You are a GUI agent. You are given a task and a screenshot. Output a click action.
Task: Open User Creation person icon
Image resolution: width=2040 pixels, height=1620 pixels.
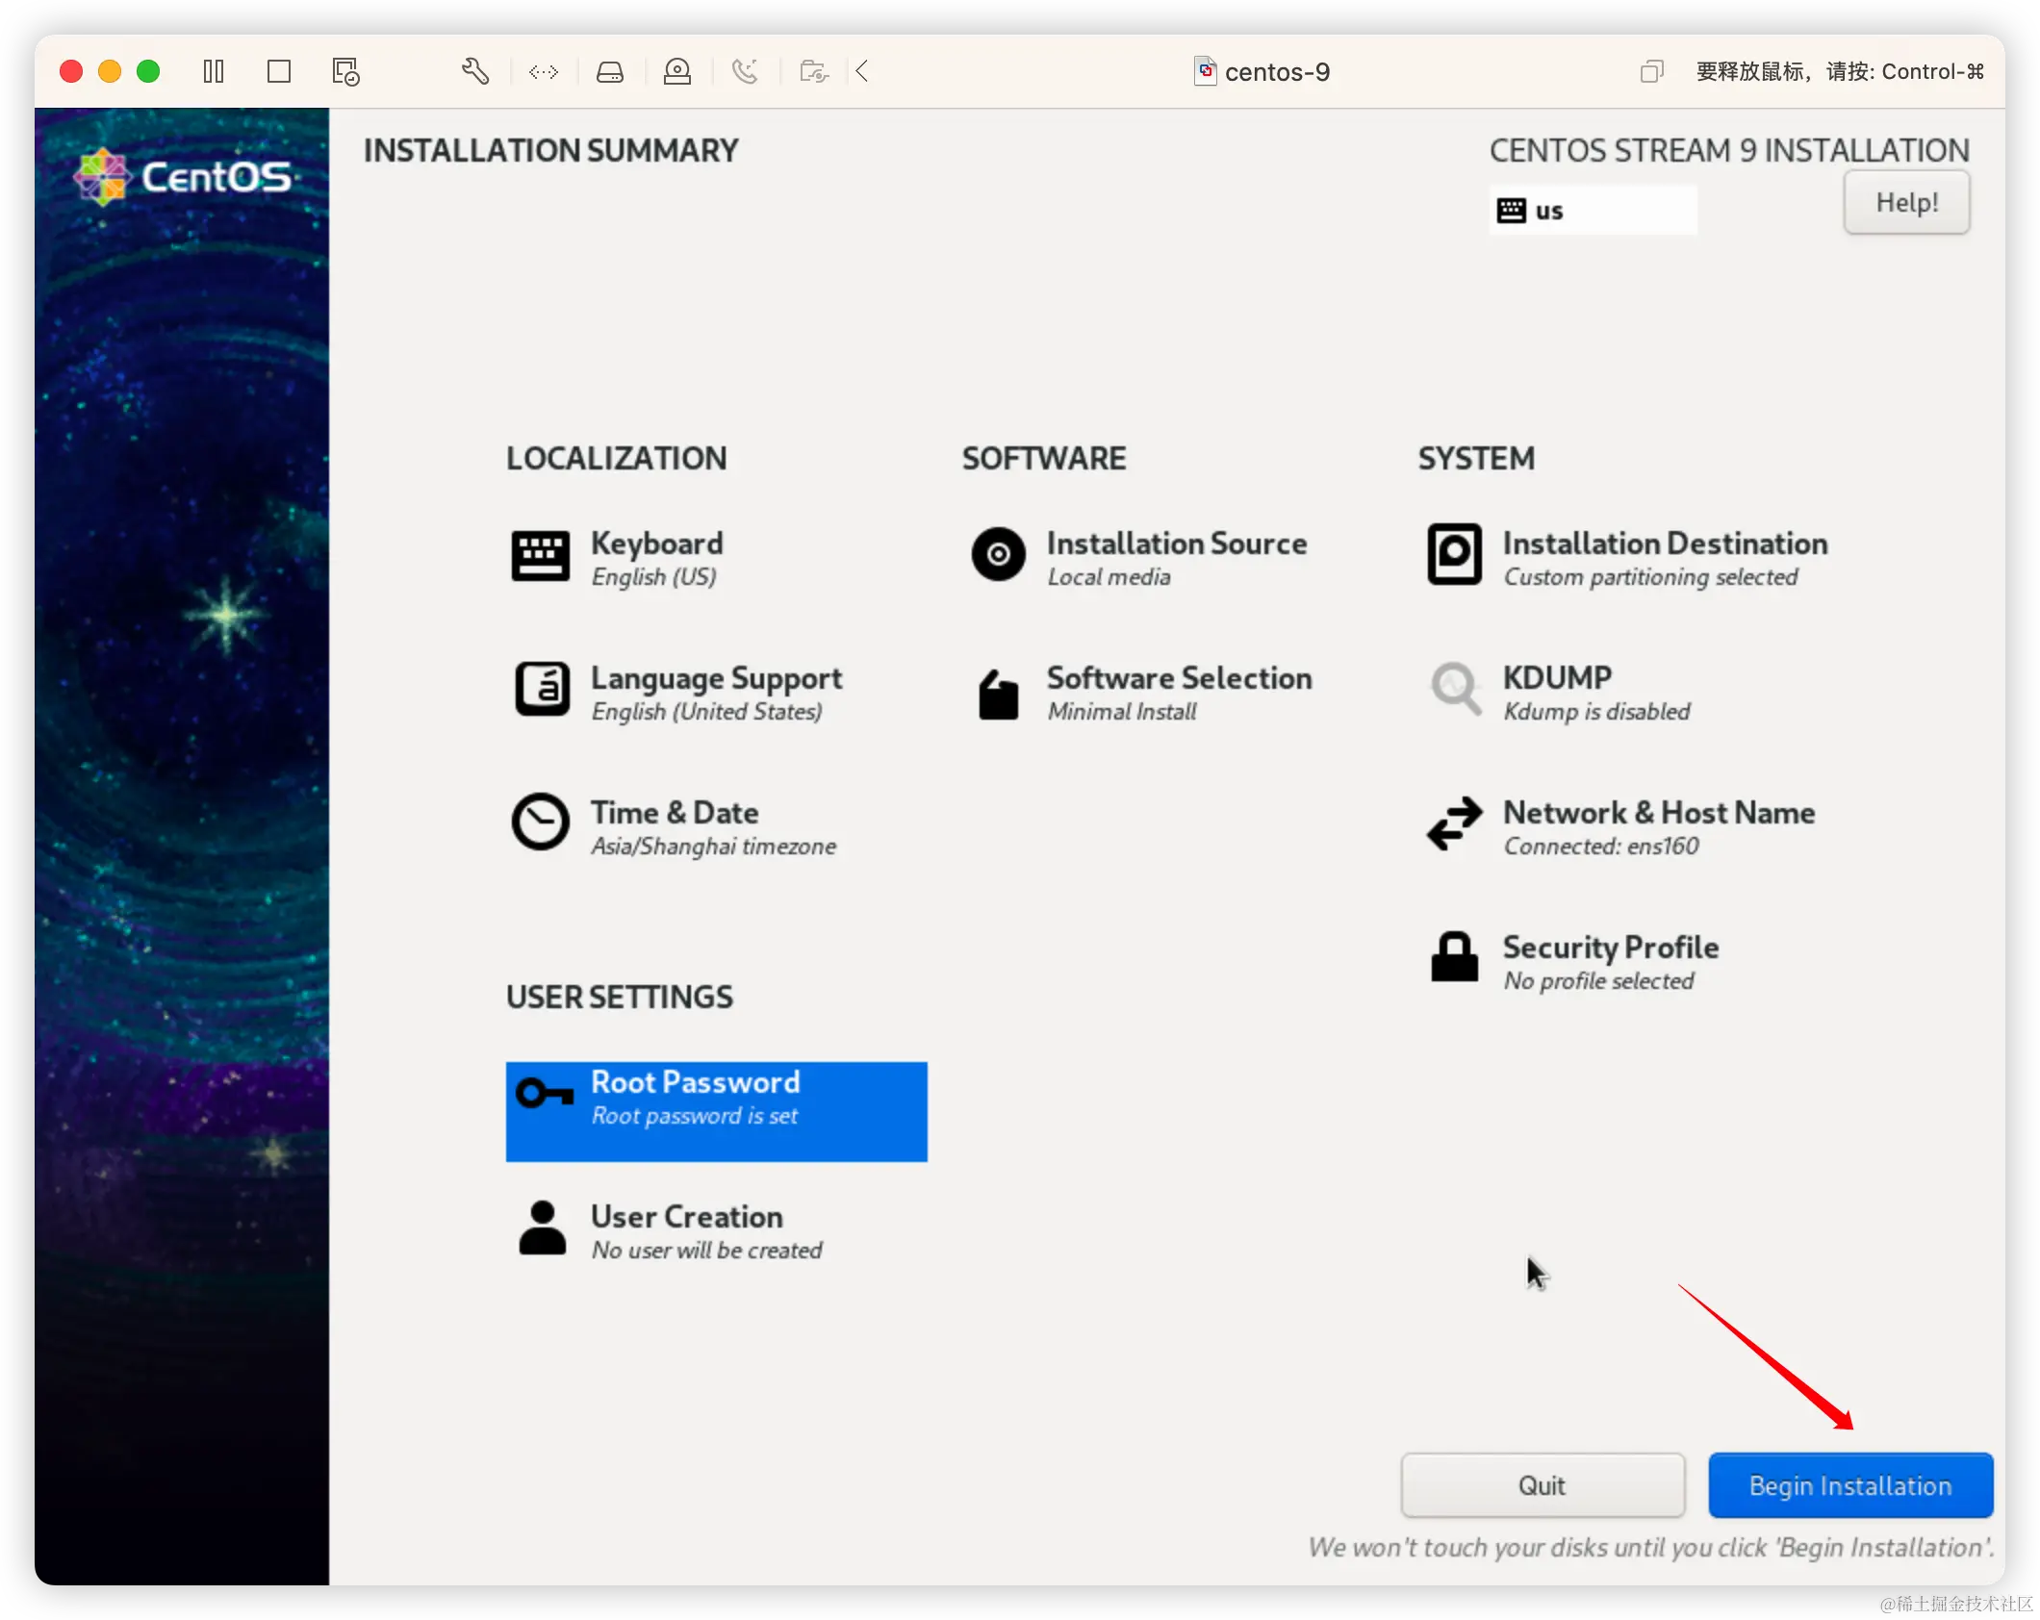click(542, 1228)
